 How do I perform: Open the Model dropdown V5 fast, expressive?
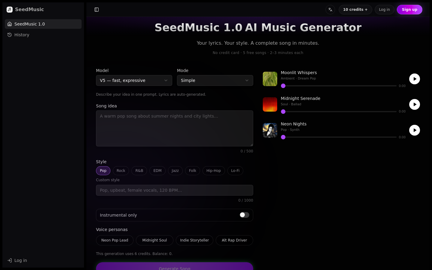[134, 80]
